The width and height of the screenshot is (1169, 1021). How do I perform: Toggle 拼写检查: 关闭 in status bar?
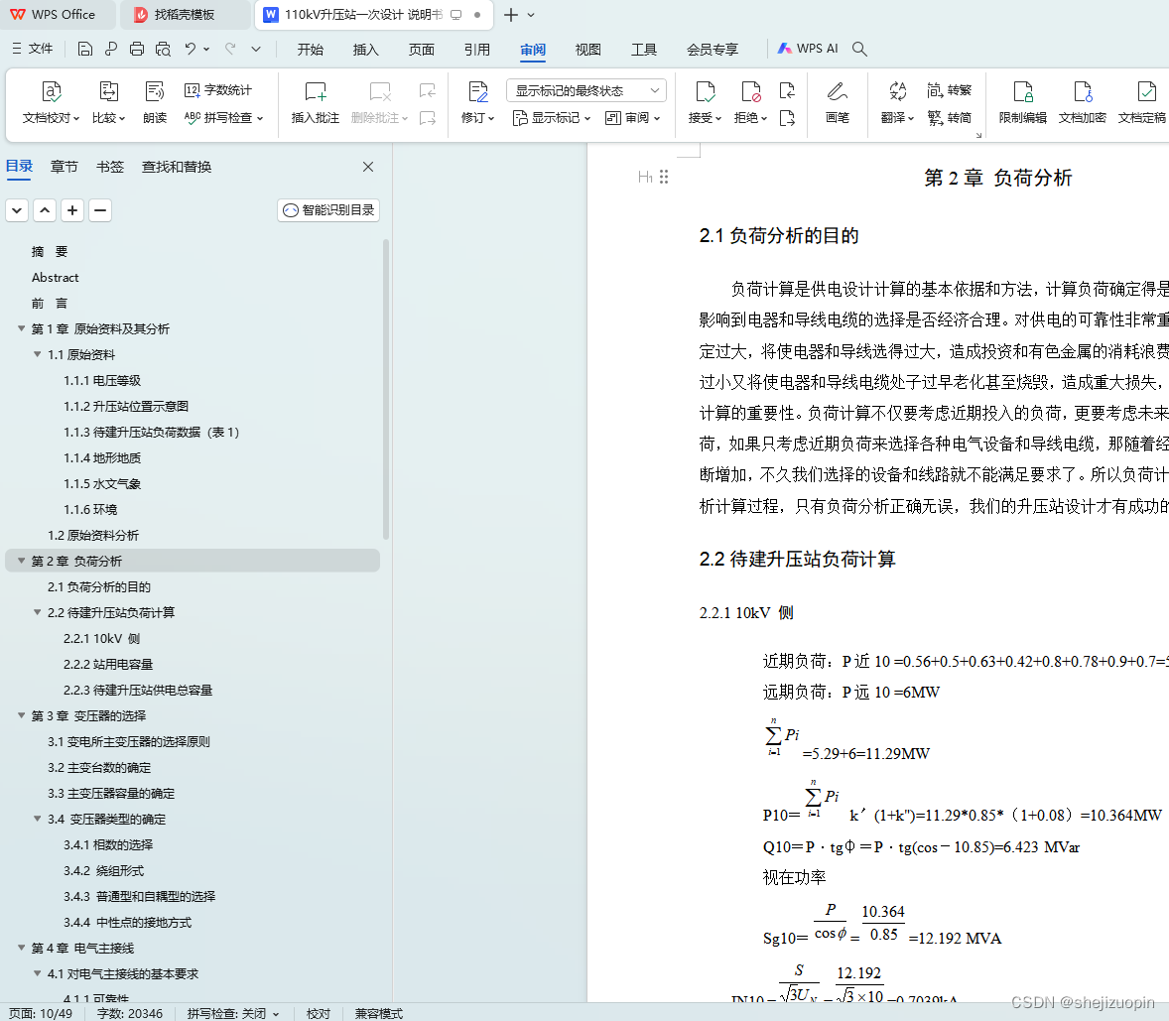[232, 1013]
